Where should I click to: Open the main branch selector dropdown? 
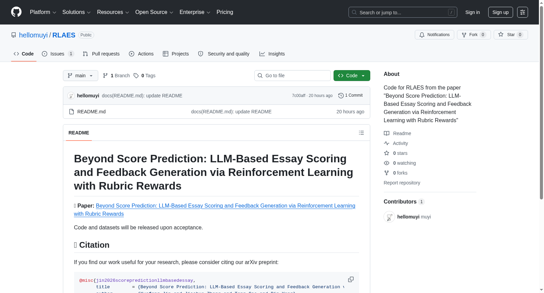point(81,76)
